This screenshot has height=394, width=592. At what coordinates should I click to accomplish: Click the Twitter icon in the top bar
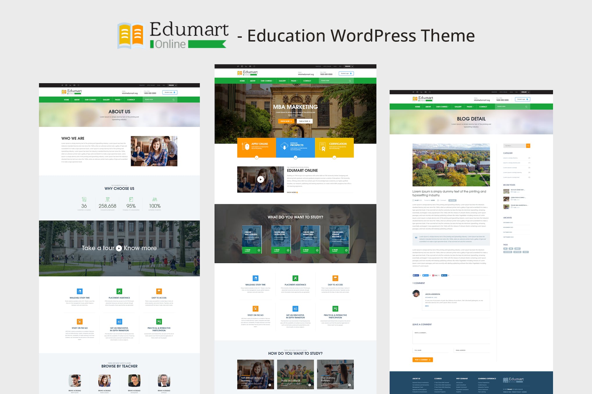click(238, 66)
